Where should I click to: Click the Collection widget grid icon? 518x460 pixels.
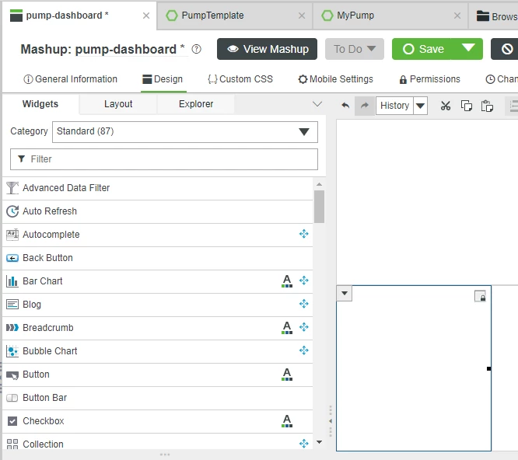[12, 444]
